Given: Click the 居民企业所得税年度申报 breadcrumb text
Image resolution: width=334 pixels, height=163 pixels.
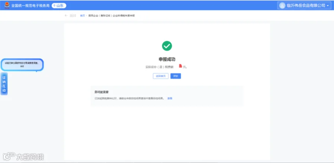Looking at the screenshot, I should [x=112, y=16].
